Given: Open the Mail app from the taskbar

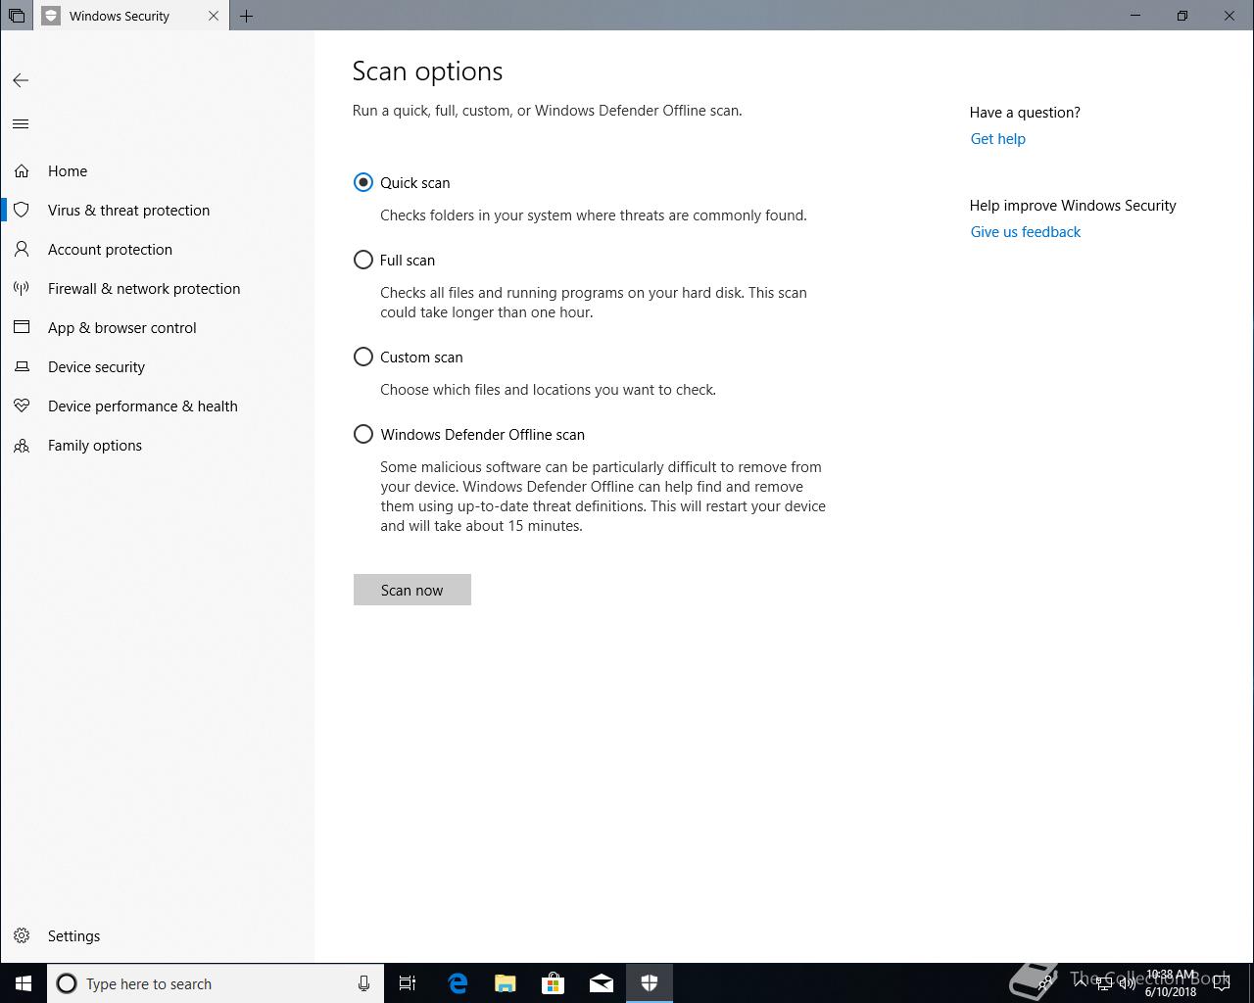Looking at the screenshot, I should point(601,983).
